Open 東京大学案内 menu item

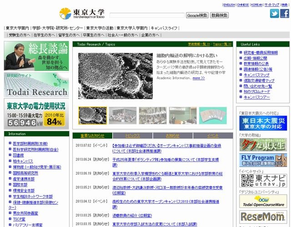click(x=17, y=28)
